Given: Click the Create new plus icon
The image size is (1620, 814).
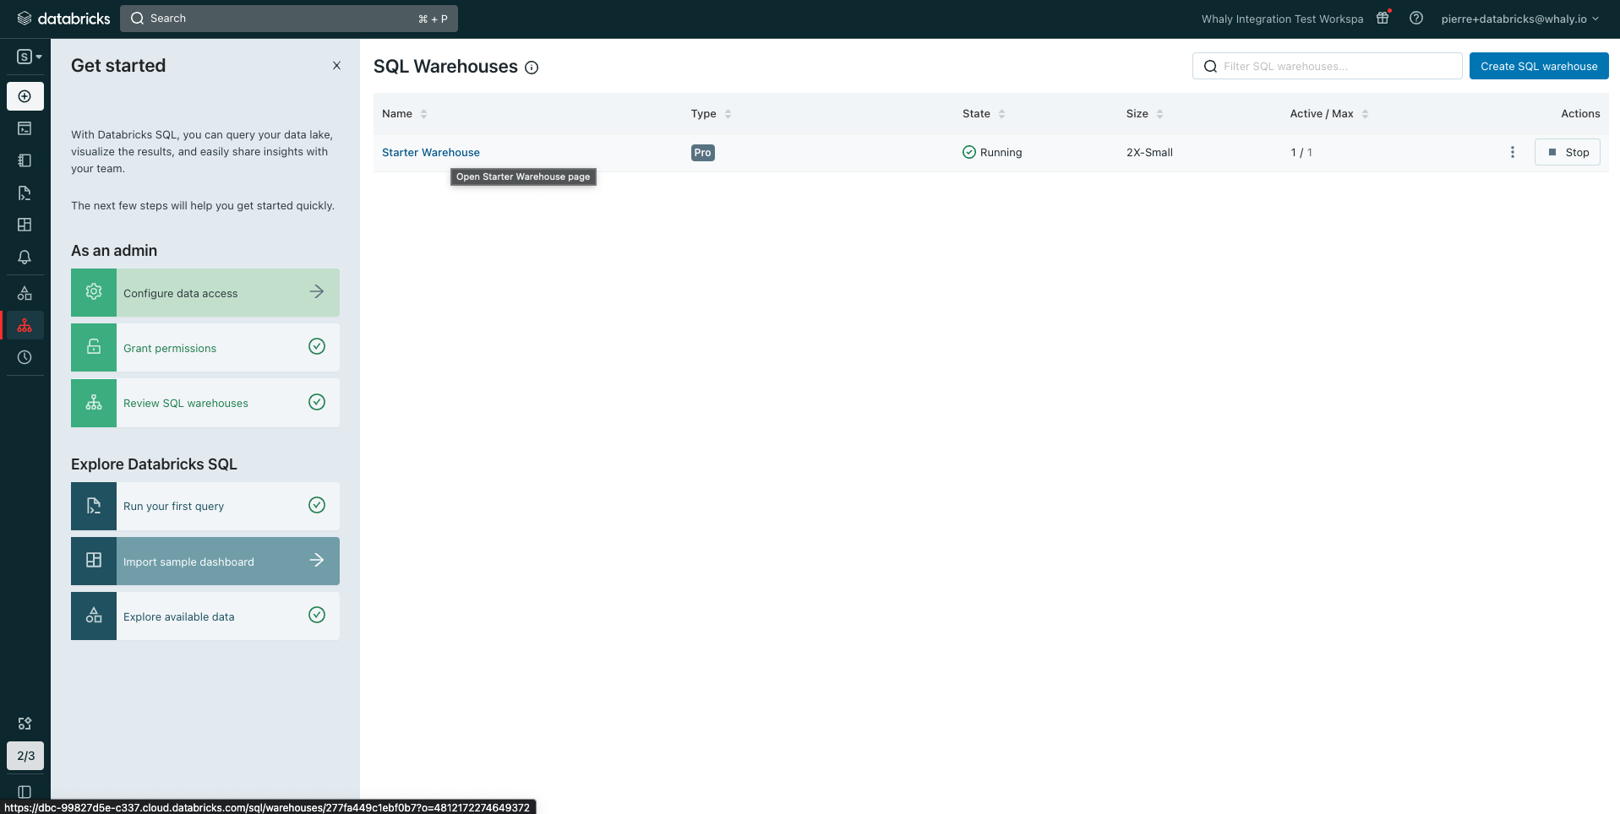Looking at the screenshot, I should 25,96.
